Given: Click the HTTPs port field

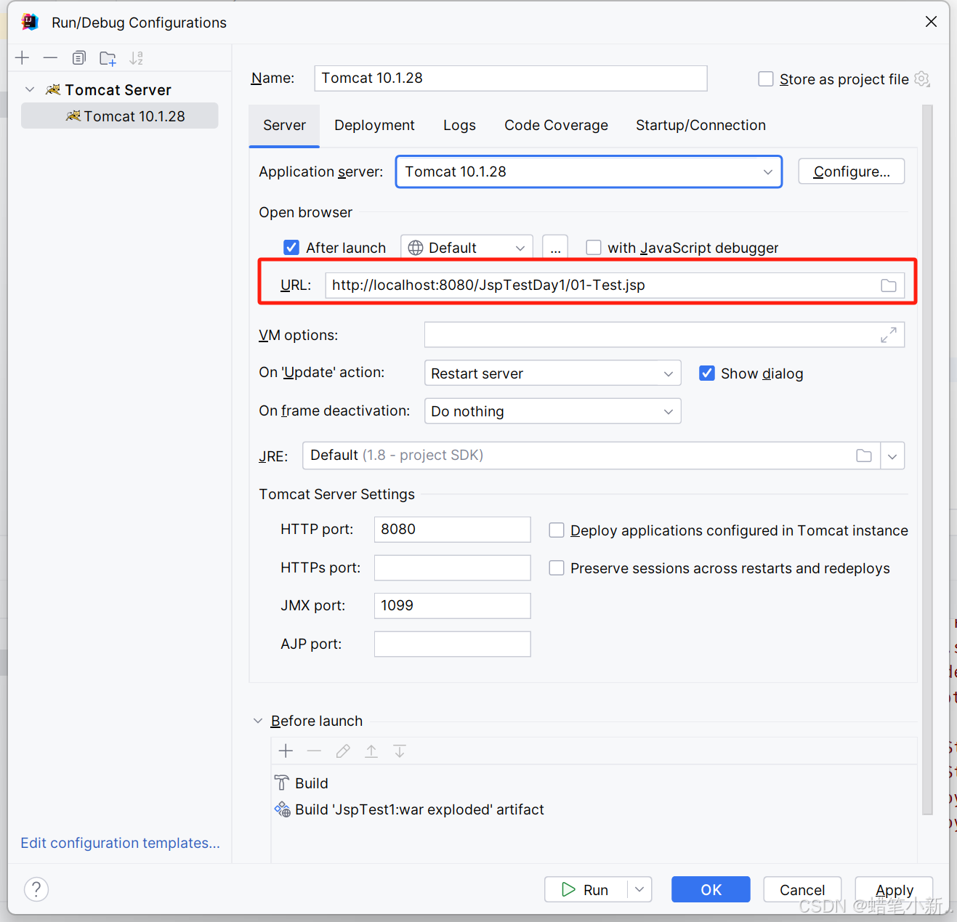Looking at the screenshot, I should coord(452,567).
